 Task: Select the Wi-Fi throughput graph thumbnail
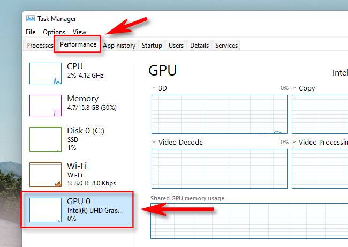coord(45,174)
